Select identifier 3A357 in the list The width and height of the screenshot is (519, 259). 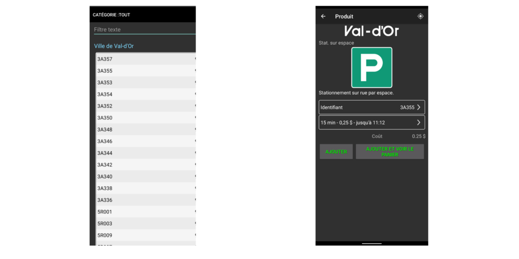(x=146, y=59)
